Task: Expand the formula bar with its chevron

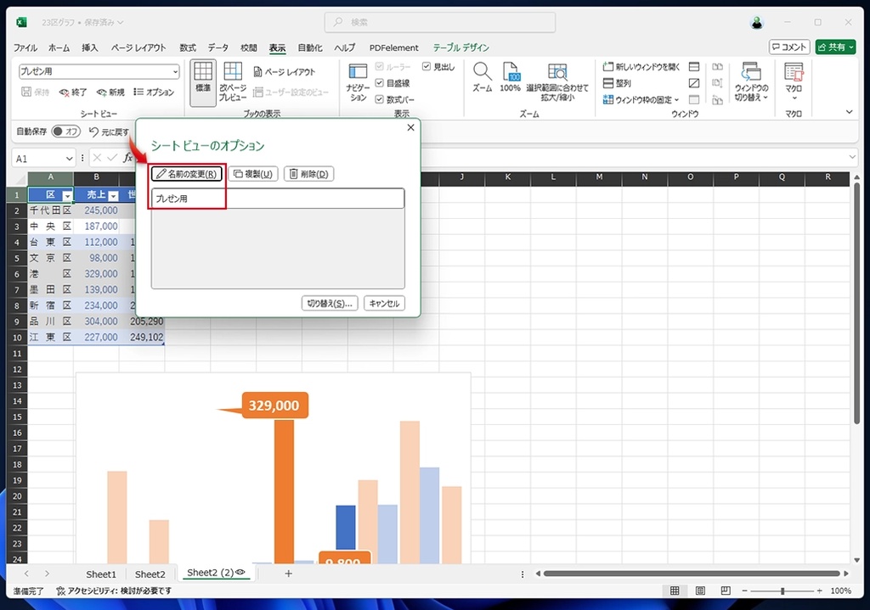Action: coord(852,157)
